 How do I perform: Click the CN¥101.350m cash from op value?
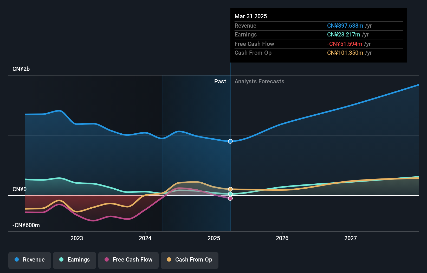pos(345,53)
